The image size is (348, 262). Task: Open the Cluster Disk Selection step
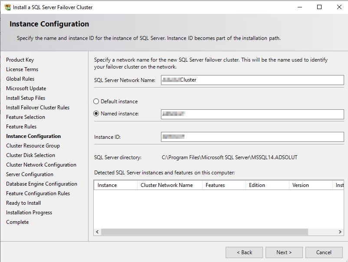31,155
